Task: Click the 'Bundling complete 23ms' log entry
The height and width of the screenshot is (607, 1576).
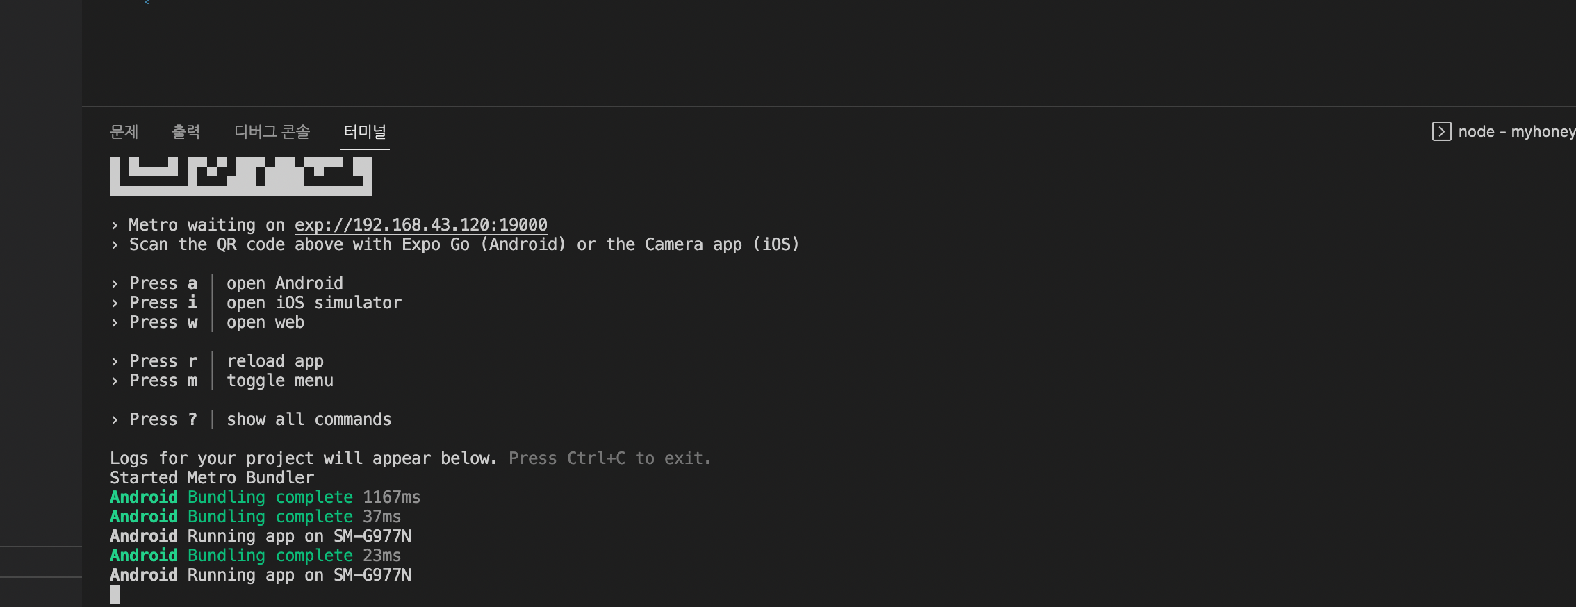Action: point(294,556)
